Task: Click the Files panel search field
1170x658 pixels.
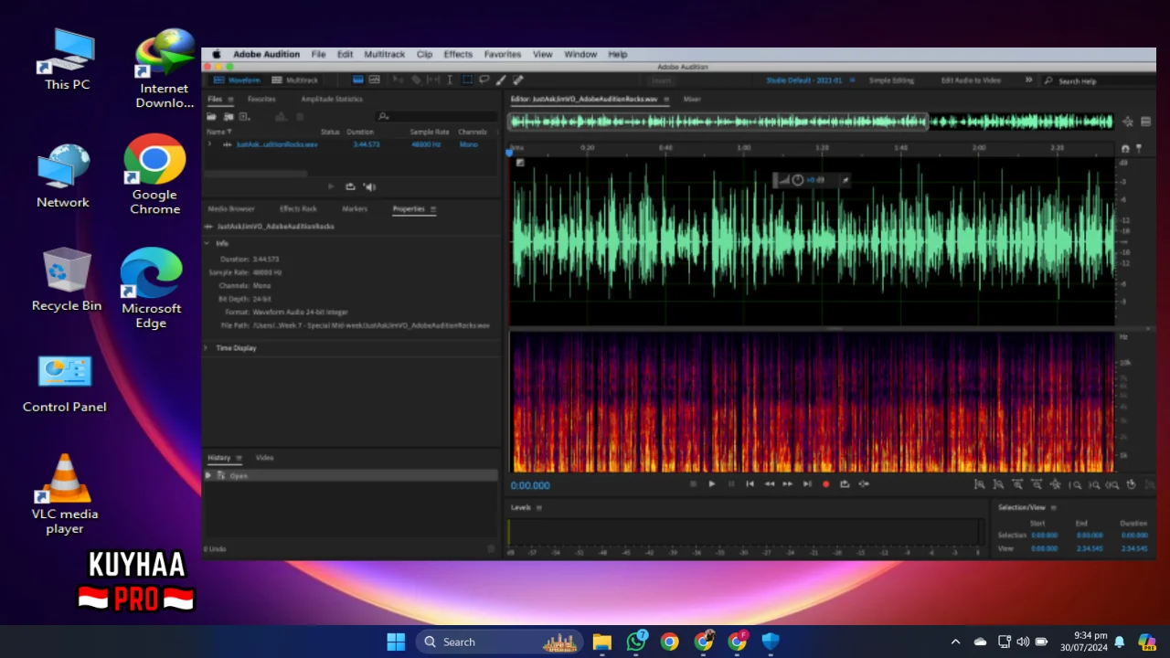Action: (x=437, y=117)
